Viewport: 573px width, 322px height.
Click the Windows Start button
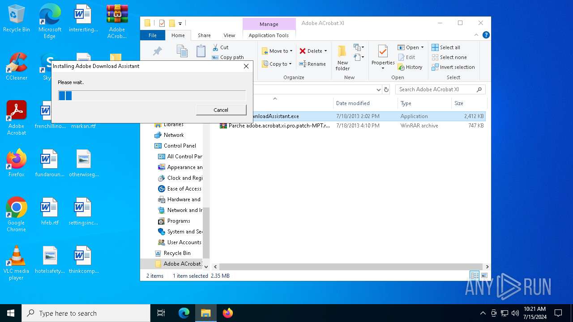coord(11,313)
